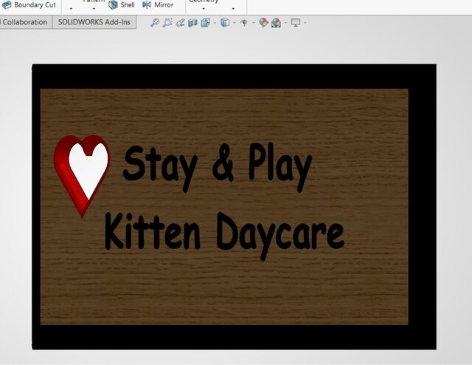The height and width of the screenshot is (365, 472).
Task: Click the Apply Scene icon
Action: coord(276,23)
